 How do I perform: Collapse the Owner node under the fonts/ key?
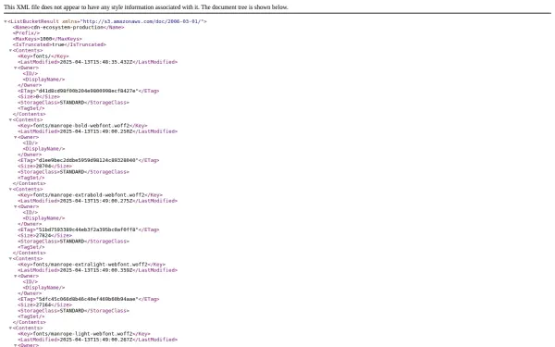16,68
